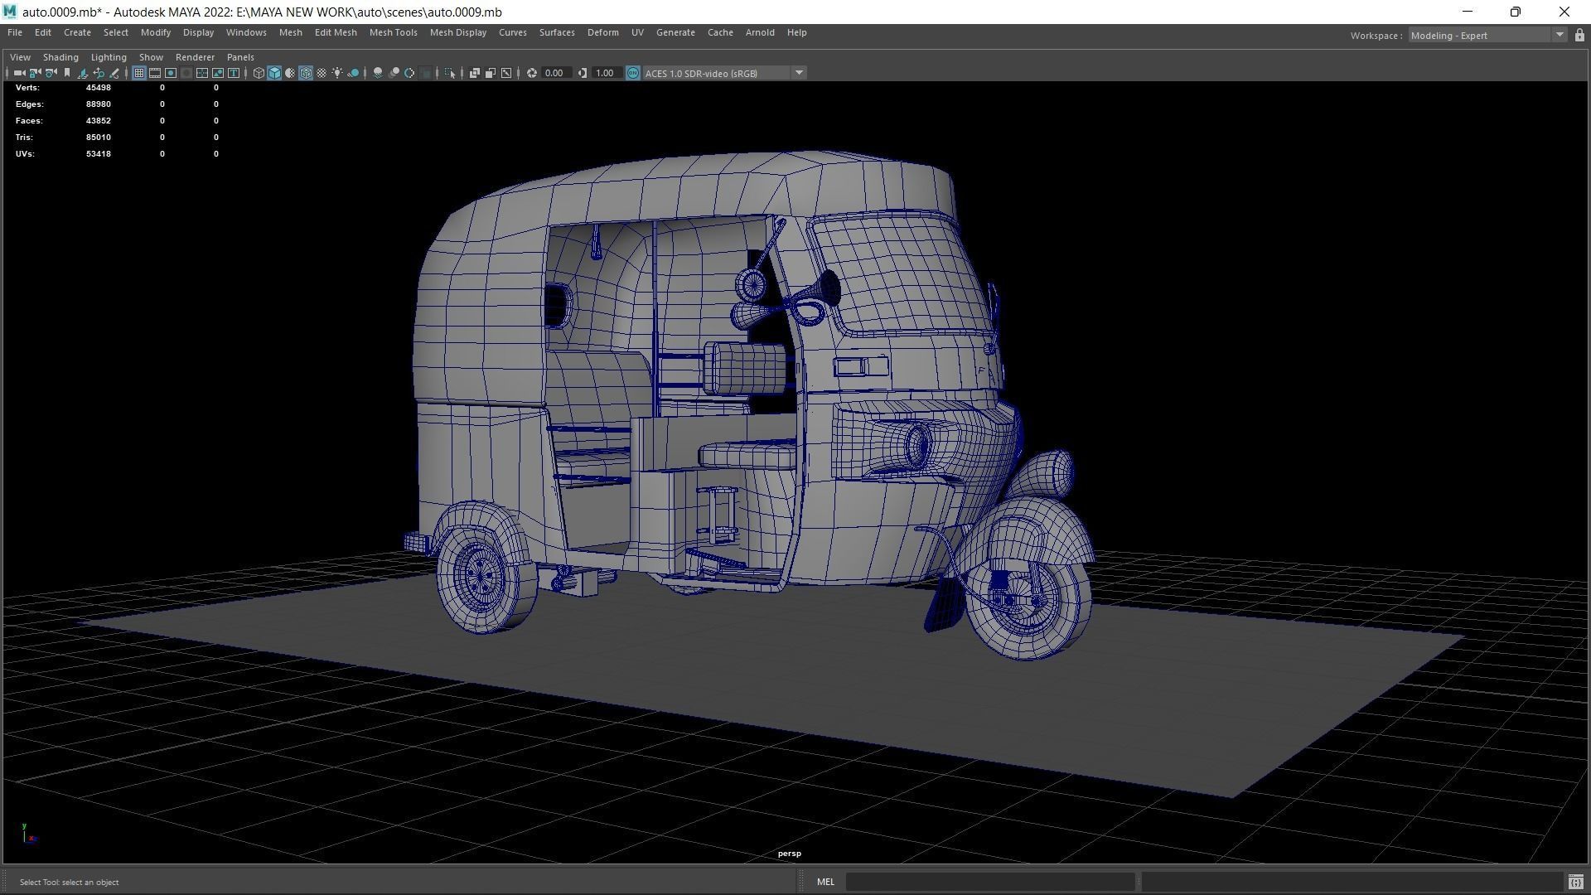Open Camera Attributes icon

(51, 73)
